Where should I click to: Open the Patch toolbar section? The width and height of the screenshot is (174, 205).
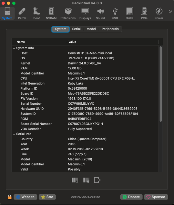tap(22, 14)
